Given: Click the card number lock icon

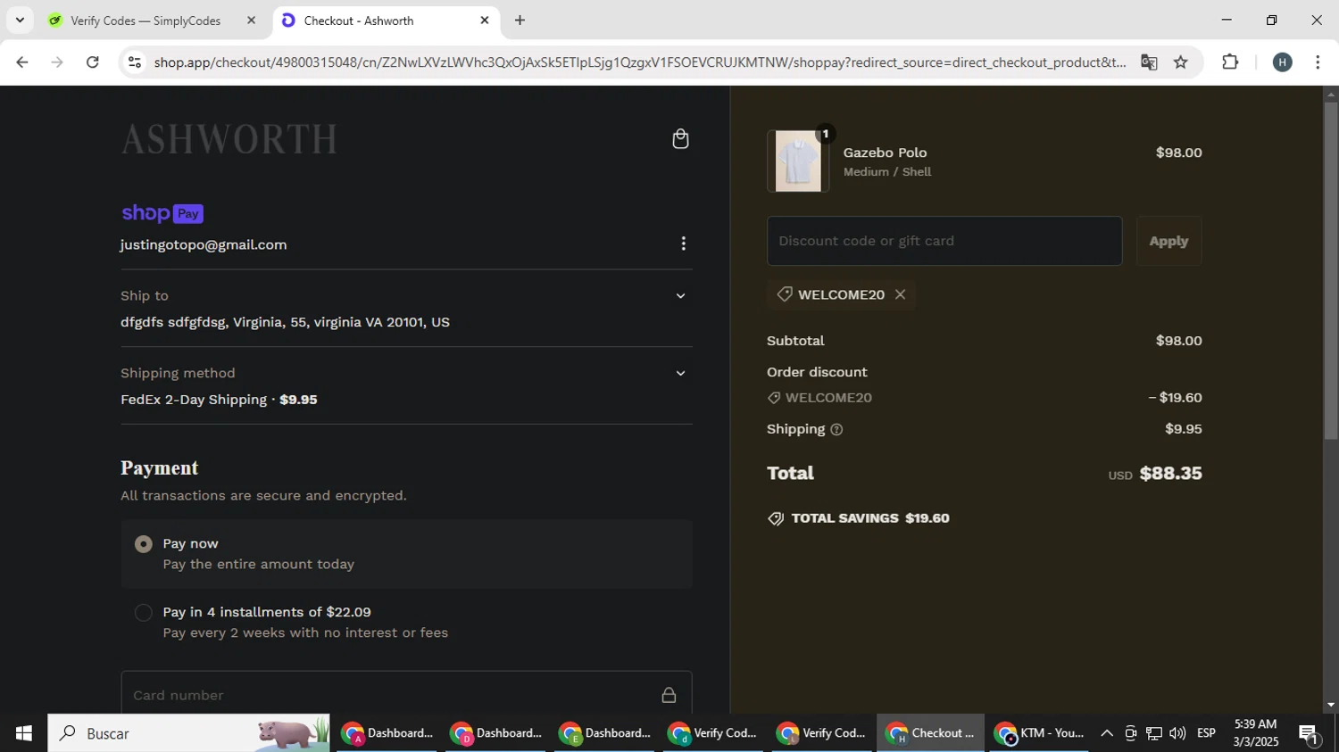Looking at the screenshot, I should (669, 695).
